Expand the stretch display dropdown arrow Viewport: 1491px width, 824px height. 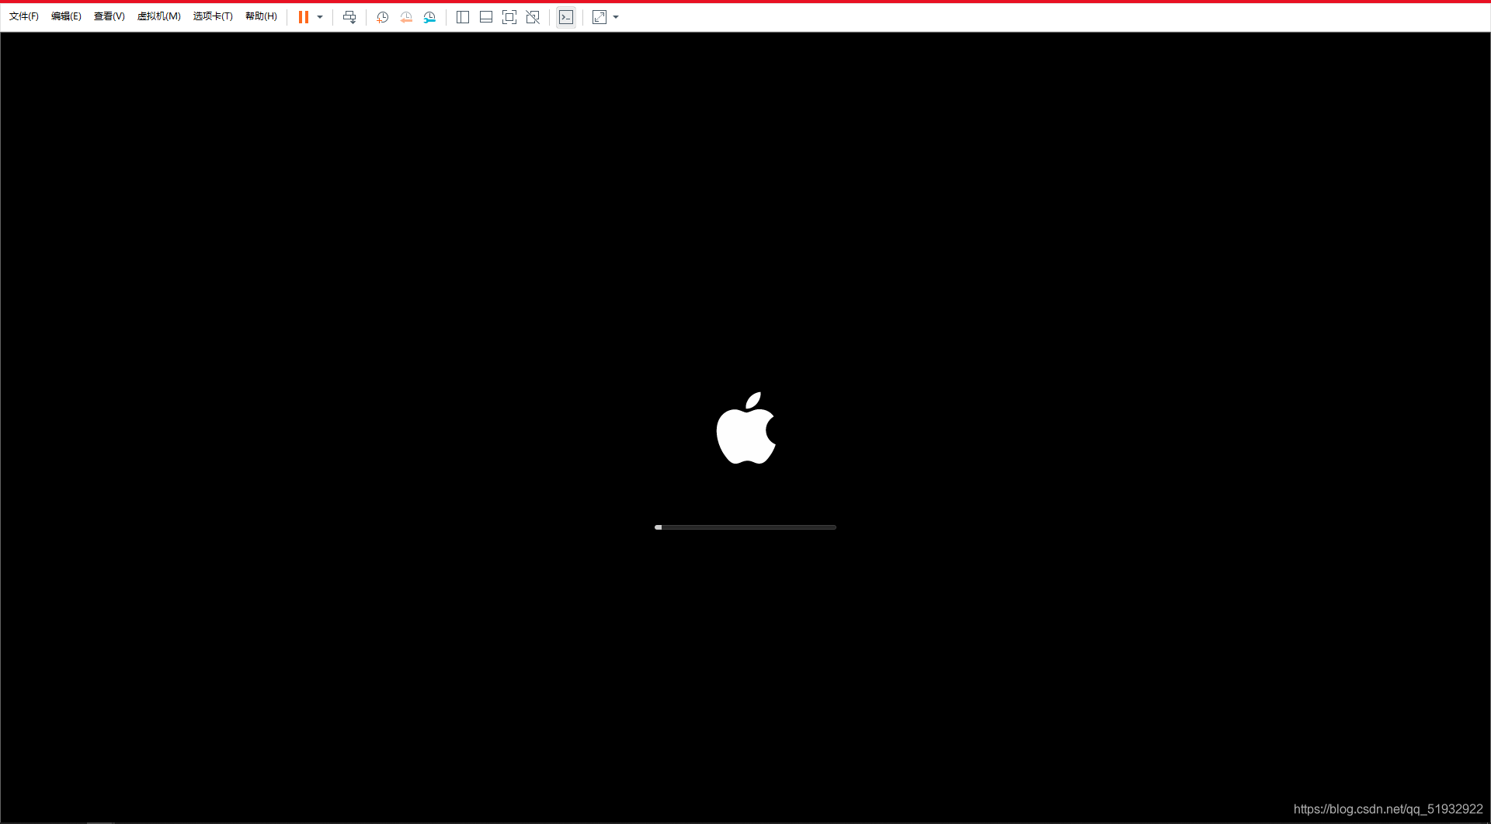tap(616, 17)
